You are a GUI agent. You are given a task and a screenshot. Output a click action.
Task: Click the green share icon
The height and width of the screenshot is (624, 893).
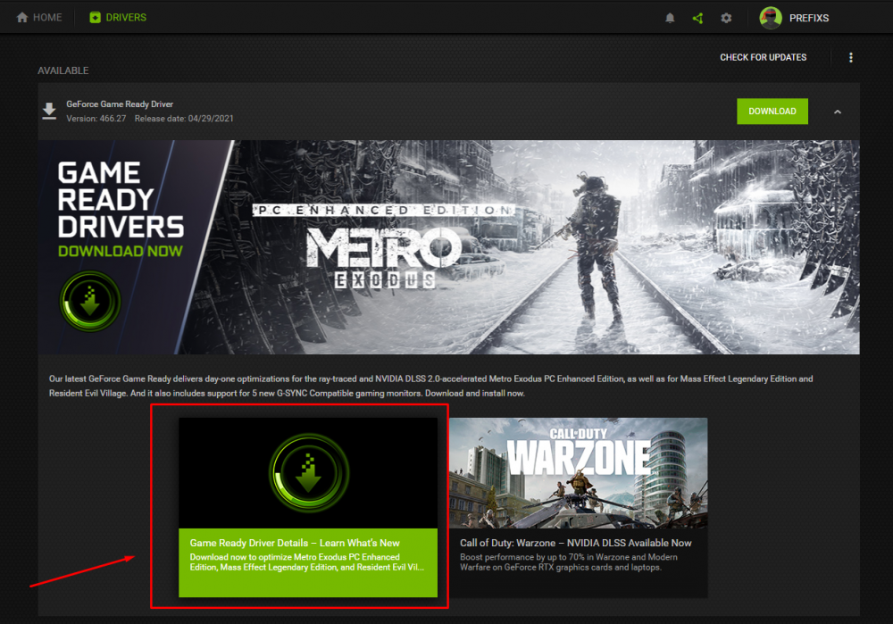[x=697, y=18]
